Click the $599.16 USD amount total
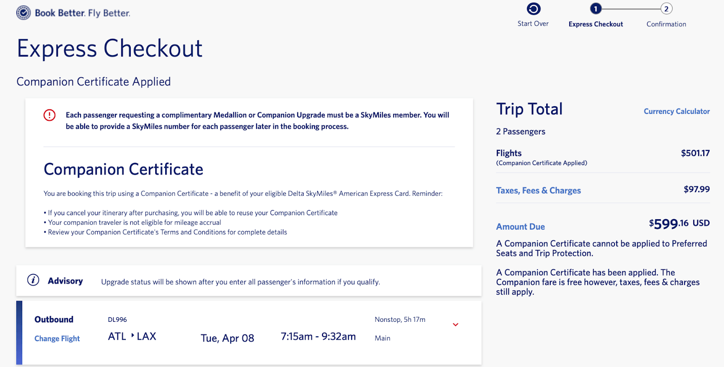This screenshot has height=367, width=724. pyautogui.click(x=679, y=224)
